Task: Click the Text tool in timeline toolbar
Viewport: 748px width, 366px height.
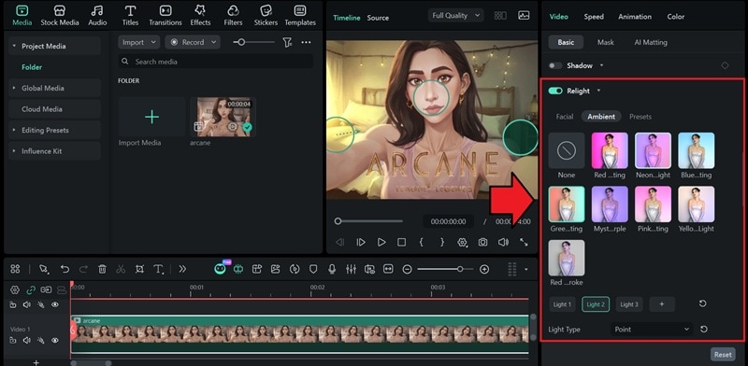Action: point(158,269)
